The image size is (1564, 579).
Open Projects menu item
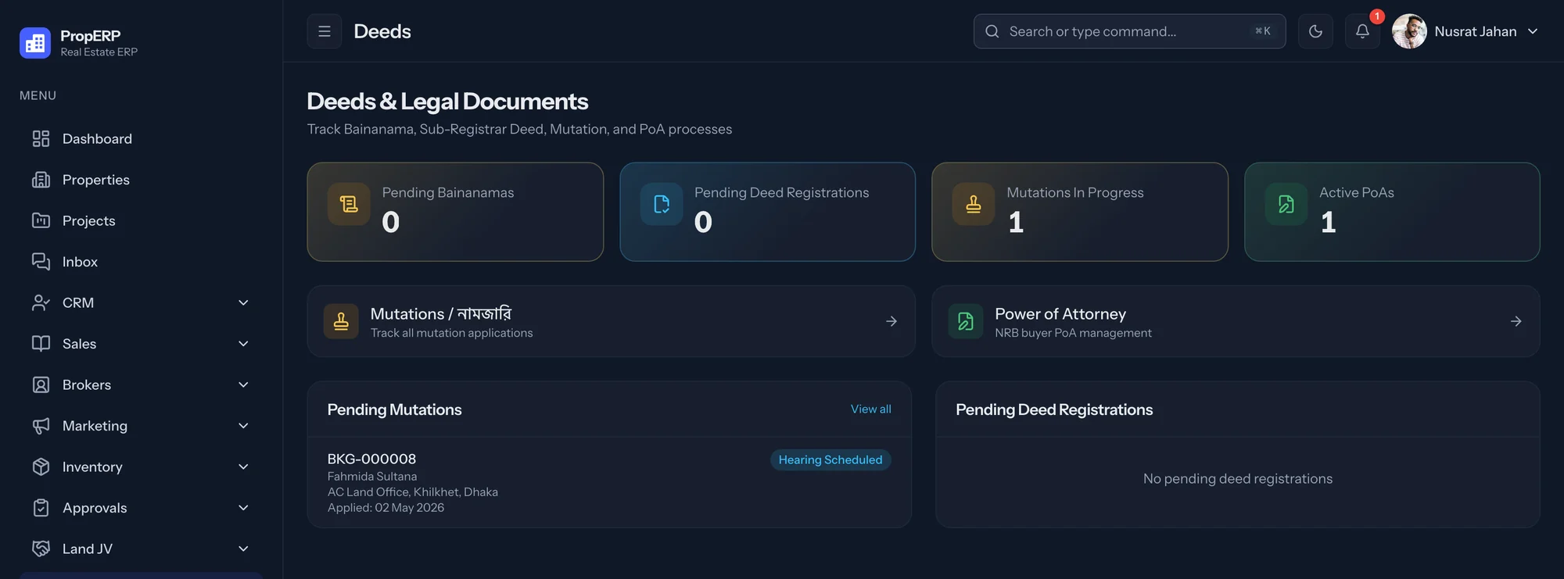pyautogui.click(x=141, y=220)
